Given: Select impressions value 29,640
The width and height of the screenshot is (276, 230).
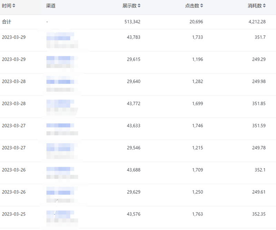Looking at the screenshot, I should click(x=134, y=82).
